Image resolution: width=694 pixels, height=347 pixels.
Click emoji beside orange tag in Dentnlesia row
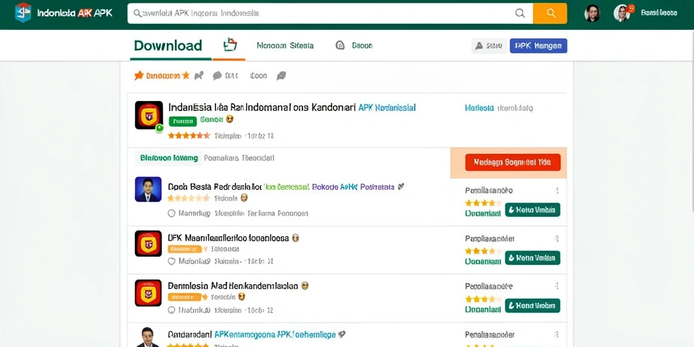point(241,297)
